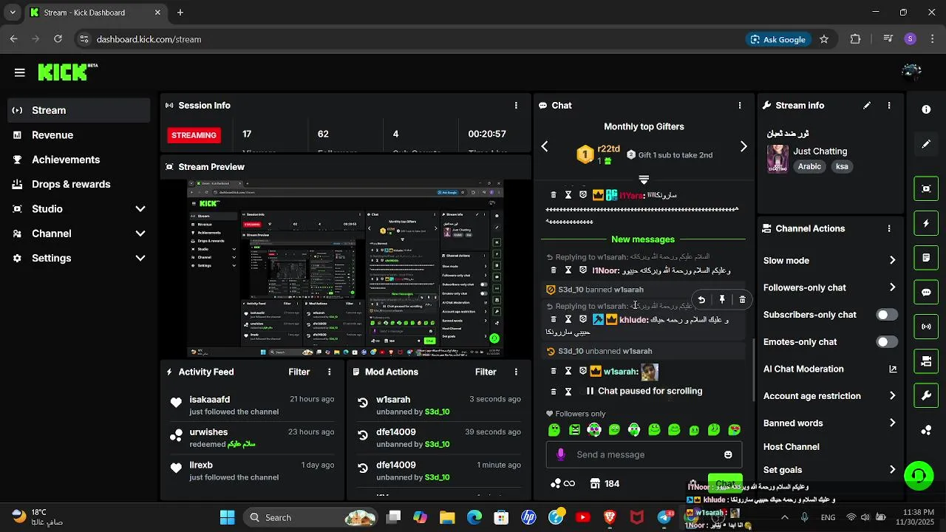This screenshot has height=532, width=946.
Task: Toggle the wrench icon in right rail
Action: [x=926, y=395]
